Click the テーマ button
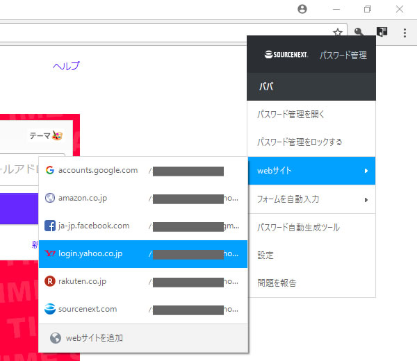This screenshot has height=361, width=417. pyautogui.click(x=45, y=135)
